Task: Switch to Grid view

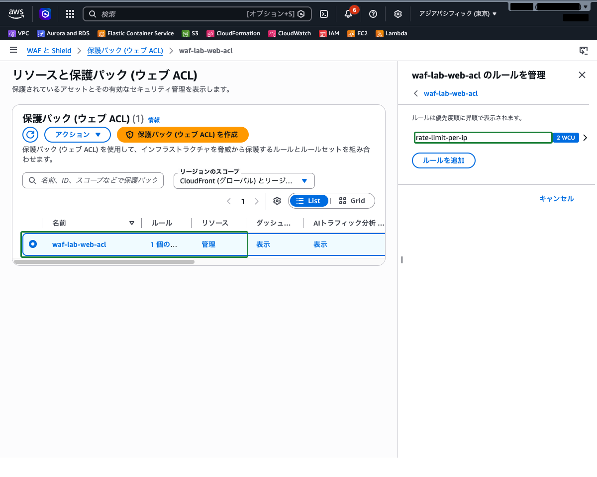Action: 352,201
